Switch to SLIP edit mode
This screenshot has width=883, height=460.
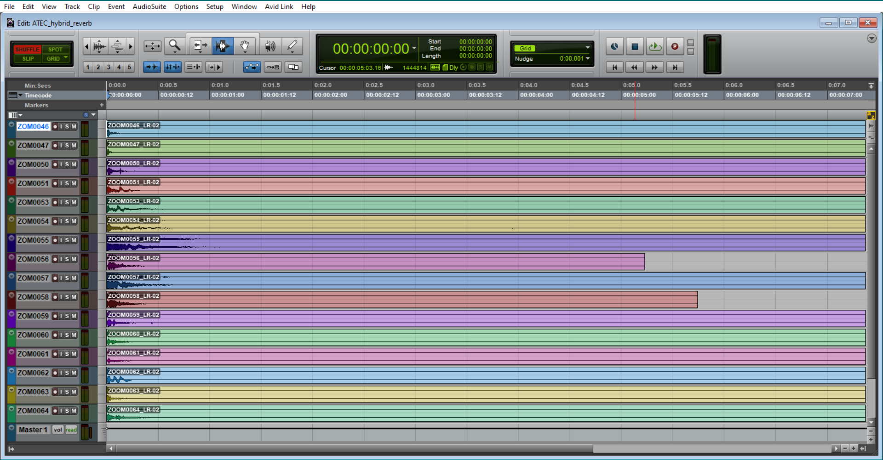28,58
